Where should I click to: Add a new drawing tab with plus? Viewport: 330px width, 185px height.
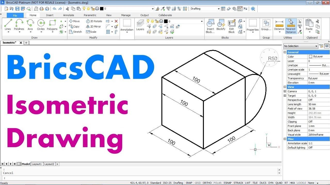pos(26,43)
